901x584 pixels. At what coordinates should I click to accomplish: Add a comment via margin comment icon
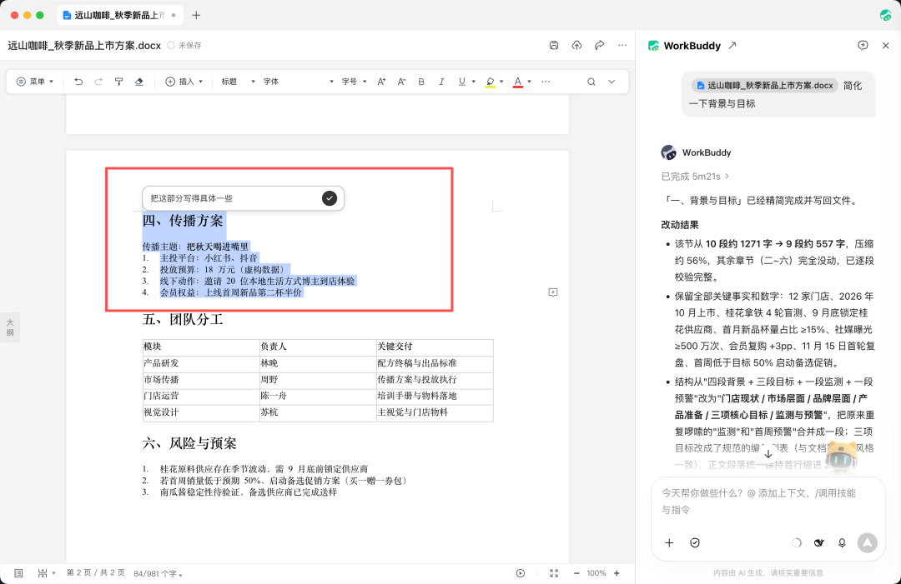tap(553, 292)
